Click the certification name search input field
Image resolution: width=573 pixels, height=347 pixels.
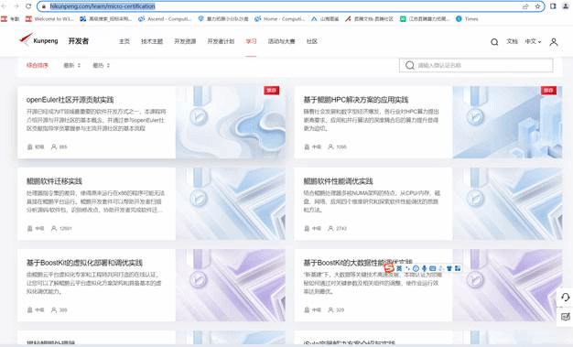click(476, 65)
